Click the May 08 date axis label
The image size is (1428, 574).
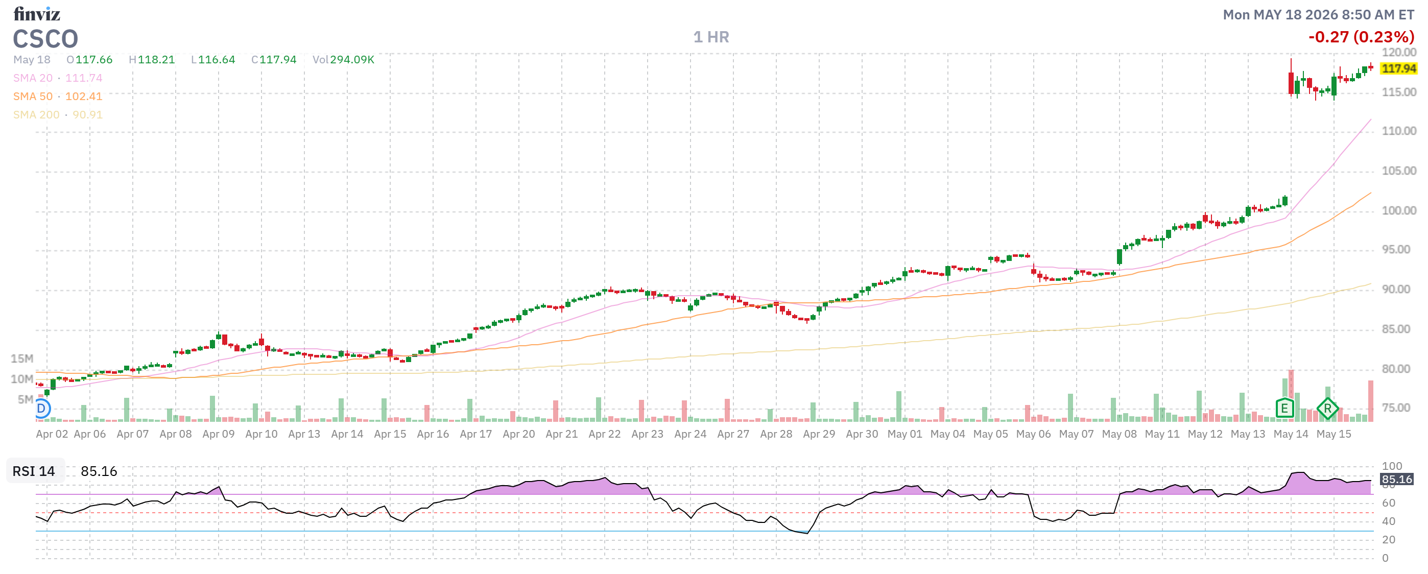[1119, 435]
